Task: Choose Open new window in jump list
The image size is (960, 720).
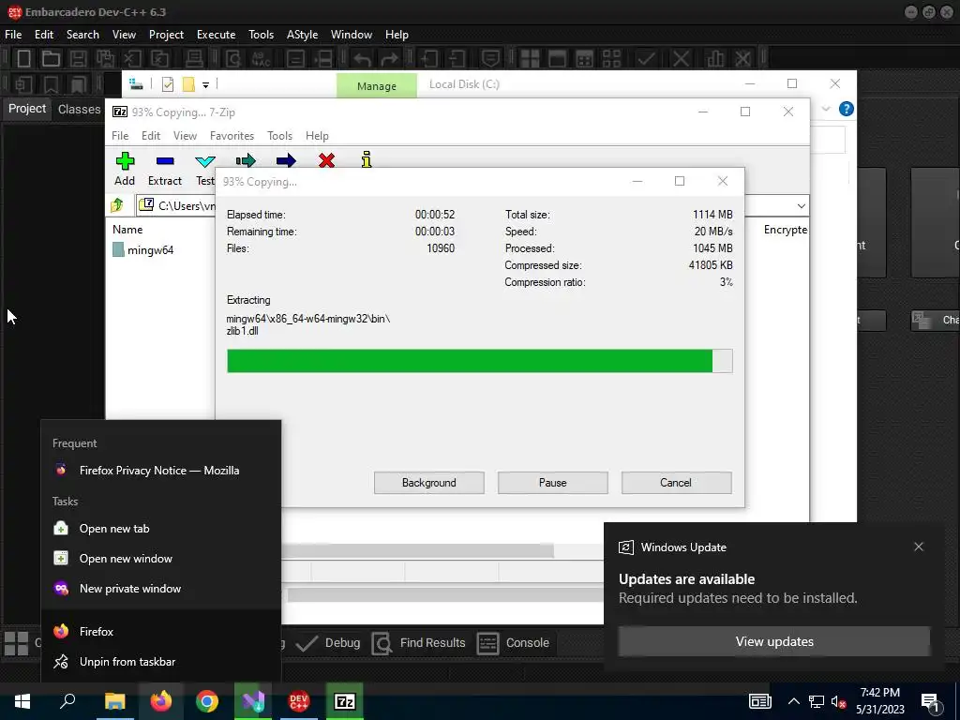Action: point(161,559)
